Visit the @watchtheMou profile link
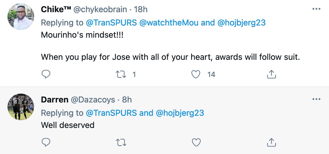The width and height of the screenshot is (329, 154). 169,23
